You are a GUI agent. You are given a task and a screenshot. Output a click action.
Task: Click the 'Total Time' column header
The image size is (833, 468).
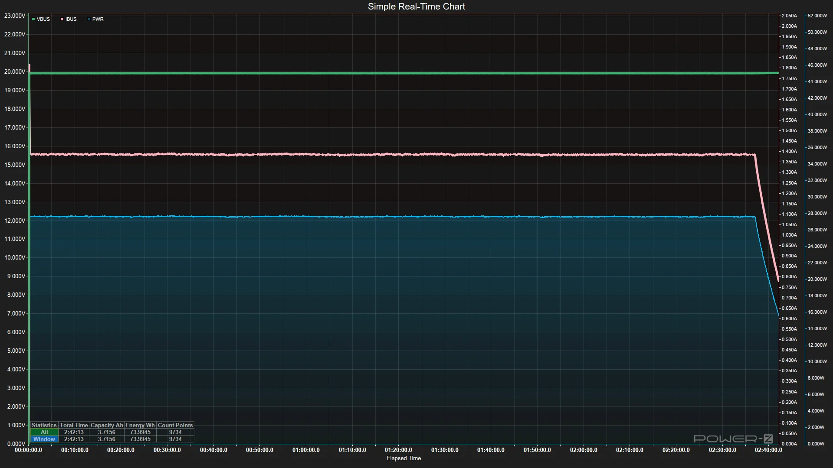tap(74, 425)
